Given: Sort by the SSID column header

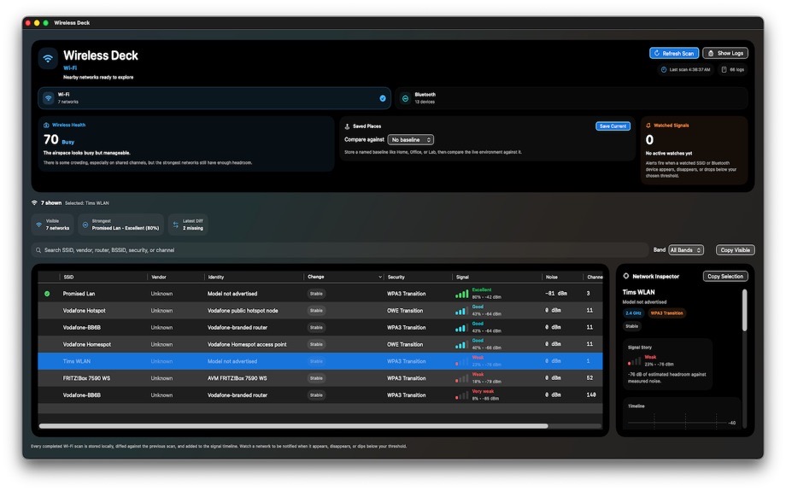Looking at the screenshot, I should [68, 277].
